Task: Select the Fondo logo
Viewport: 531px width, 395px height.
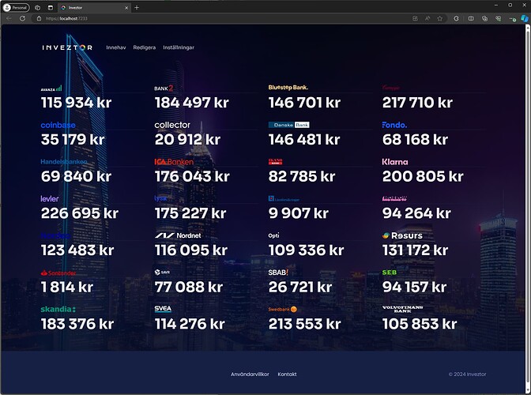Action: (x=394, y=125)
